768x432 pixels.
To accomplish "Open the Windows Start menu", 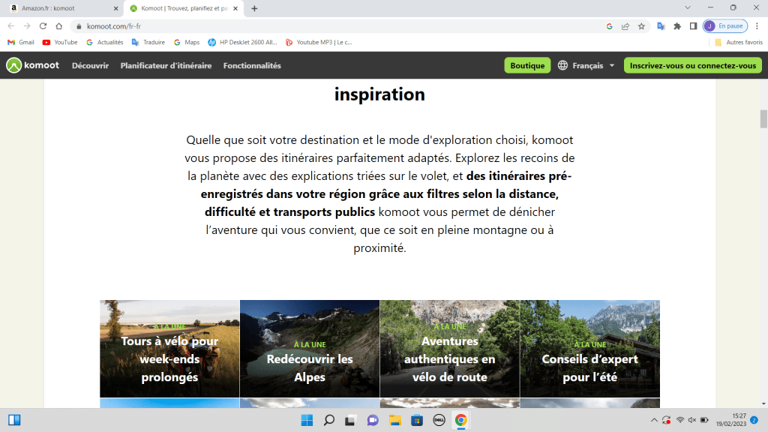I will 305,420.
